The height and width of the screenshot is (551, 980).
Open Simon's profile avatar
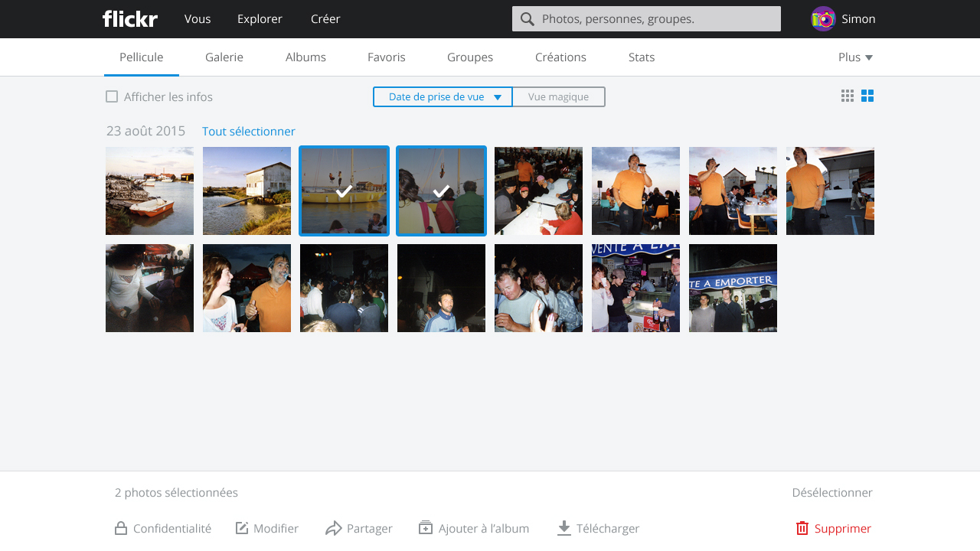pyautogui.click(x=823, y=19)
